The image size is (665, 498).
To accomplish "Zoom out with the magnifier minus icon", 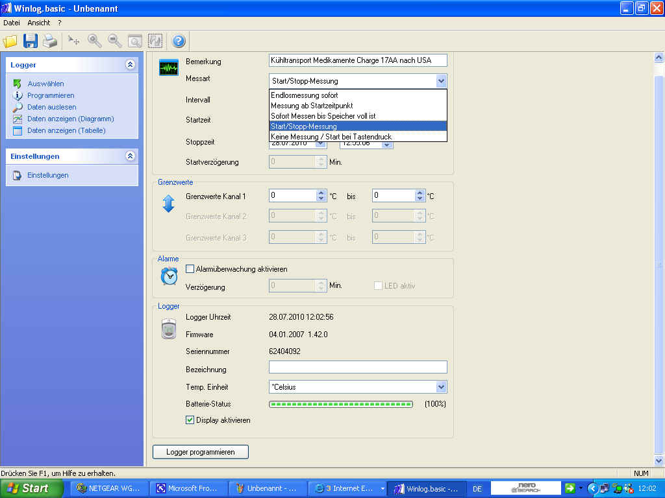I will [114, 41].
